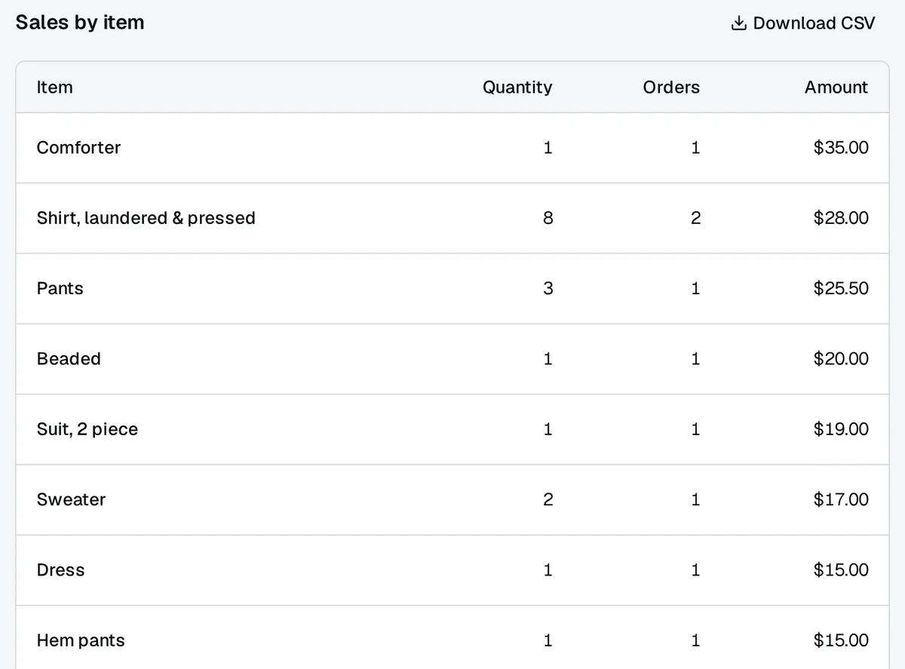Select the Dress item name
Screen dimensions: 905x669
(61, 570)
